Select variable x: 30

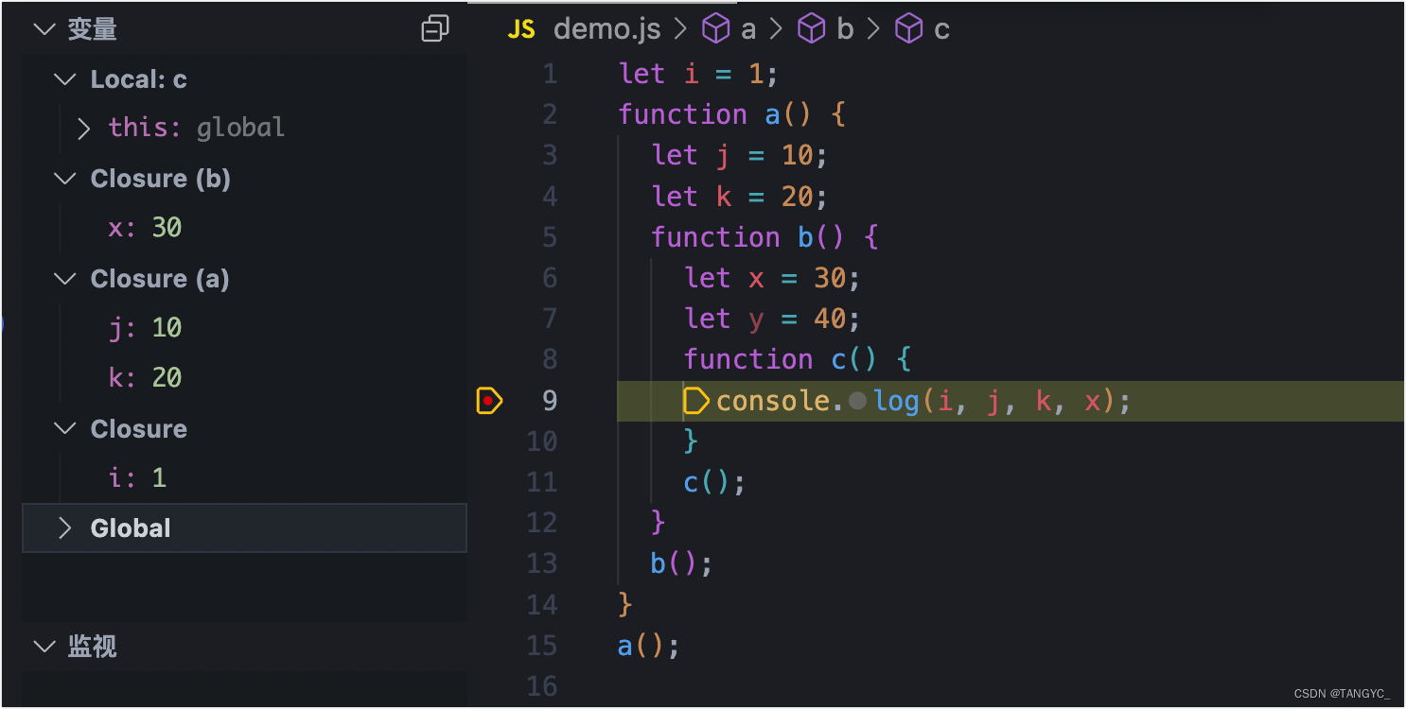tap(145, 228)
